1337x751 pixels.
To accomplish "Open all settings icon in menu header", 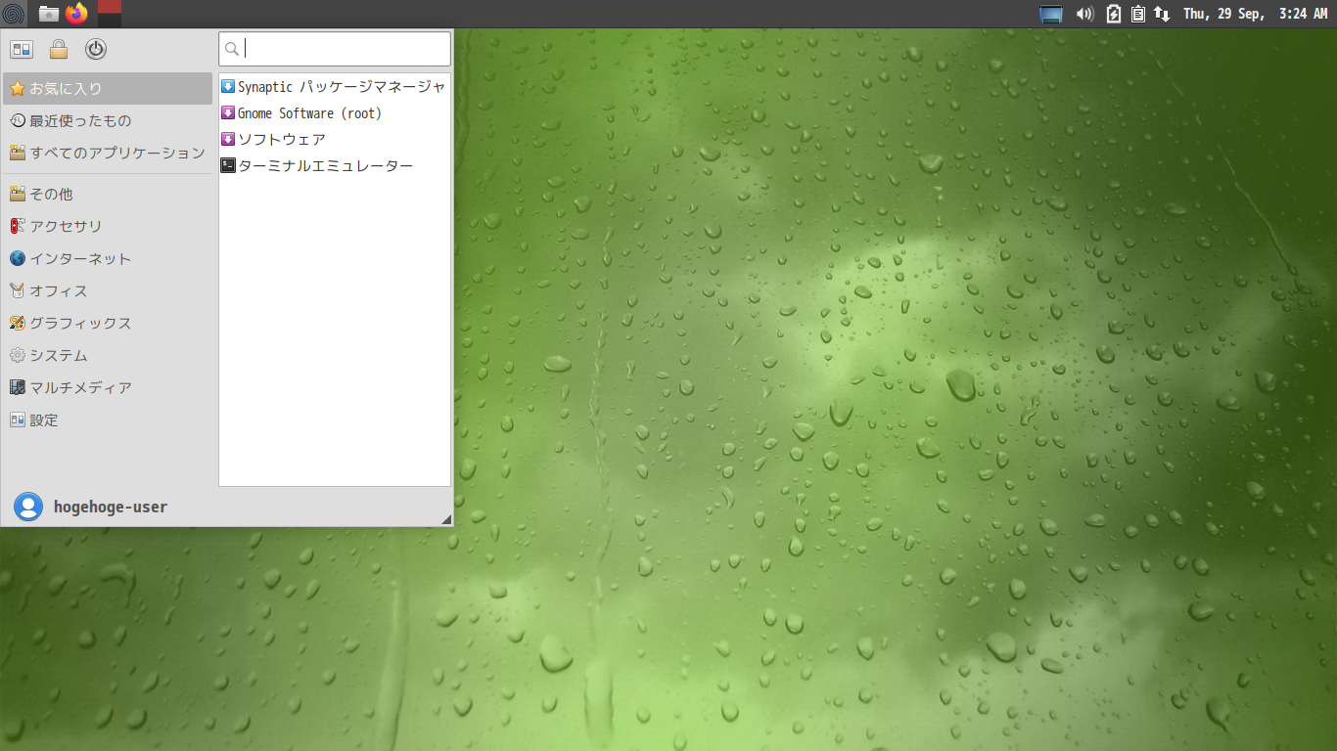I will coord(22,49).
